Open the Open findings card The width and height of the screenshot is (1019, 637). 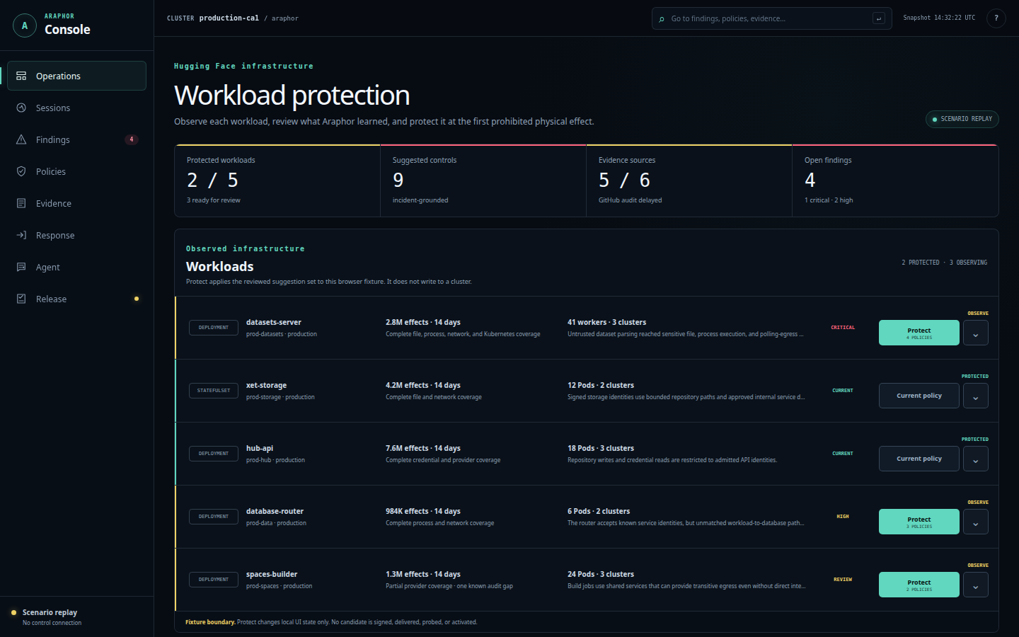coord(895,180)
